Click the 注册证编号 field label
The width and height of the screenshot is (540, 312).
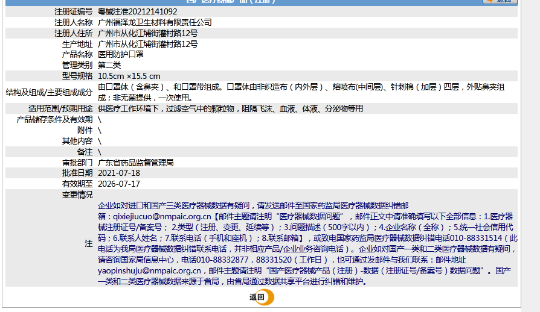tap(73, 11)
